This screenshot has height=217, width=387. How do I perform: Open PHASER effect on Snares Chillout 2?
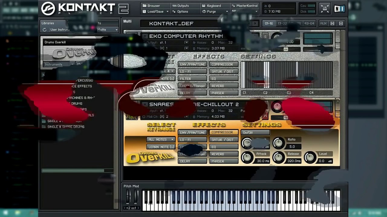tap(224, 161)
